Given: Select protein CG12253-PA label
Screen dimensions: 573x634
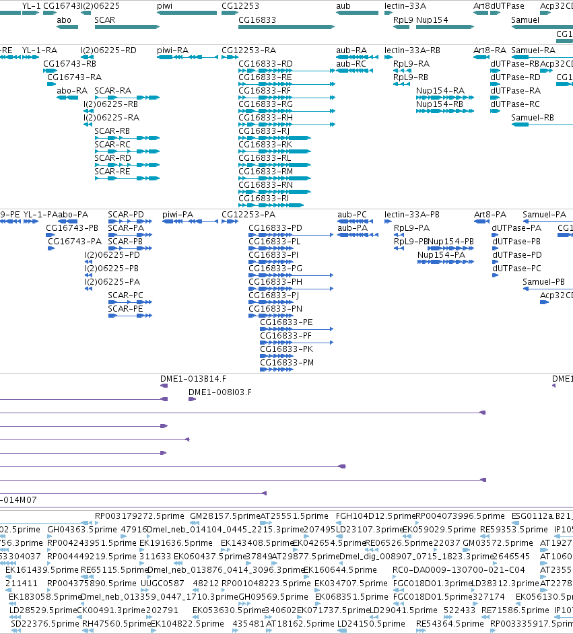Looking at the screenshot, I should point(248,215).
